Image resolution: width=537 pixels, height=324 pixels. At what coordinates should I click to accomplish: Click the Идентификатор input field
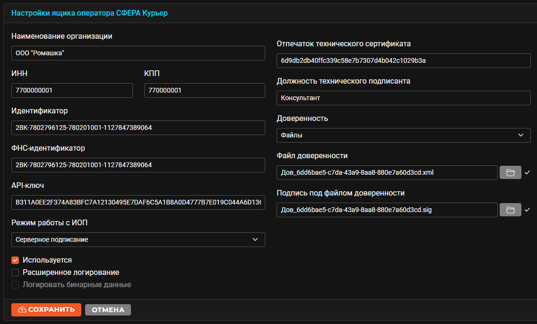pos(138,128)
